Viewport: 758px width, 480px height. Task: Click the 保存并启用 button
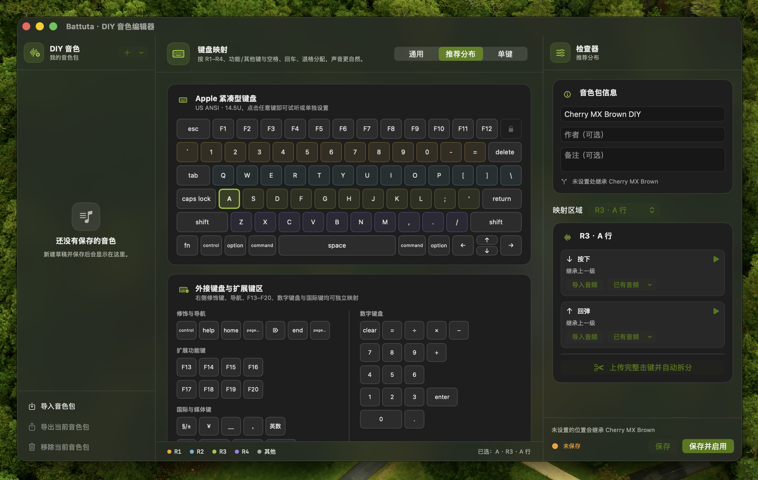(x=708, y=446)
